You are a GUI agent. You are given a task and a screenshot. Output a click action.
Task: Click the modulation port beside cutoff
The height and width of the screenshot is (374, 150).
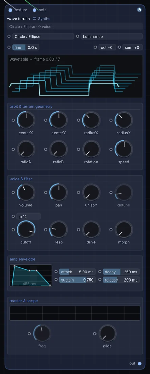tap(13, 230)
